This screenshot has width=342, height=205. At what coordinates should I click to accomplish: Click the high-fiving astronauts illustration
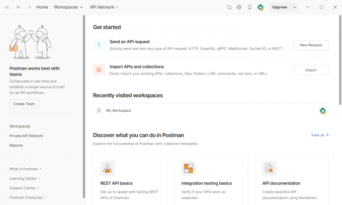31,42
